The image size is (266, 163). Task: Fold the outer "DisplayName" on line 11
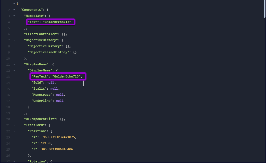pyautogui.click(x=14, y=65)
